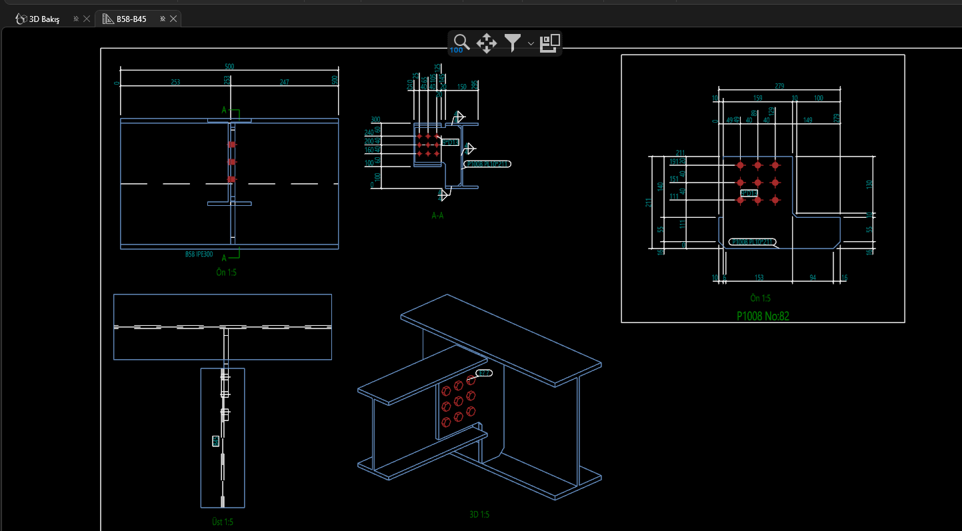Click the 3D 1:5 view caption
The width and height of the screenshot is (962, 531).
tap(479, 514)
